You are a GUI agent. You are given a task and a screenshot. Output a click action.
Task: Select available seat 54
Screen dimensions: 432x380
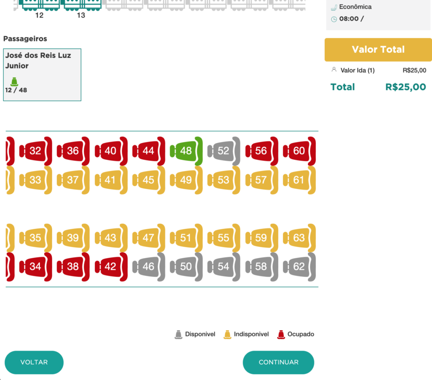224,267
